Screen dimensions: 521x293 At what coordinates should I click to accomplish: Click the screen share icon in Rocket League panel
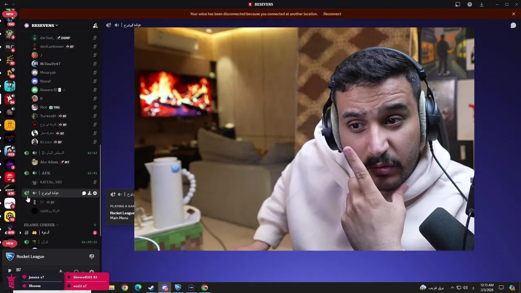click(x=92, y=256)
